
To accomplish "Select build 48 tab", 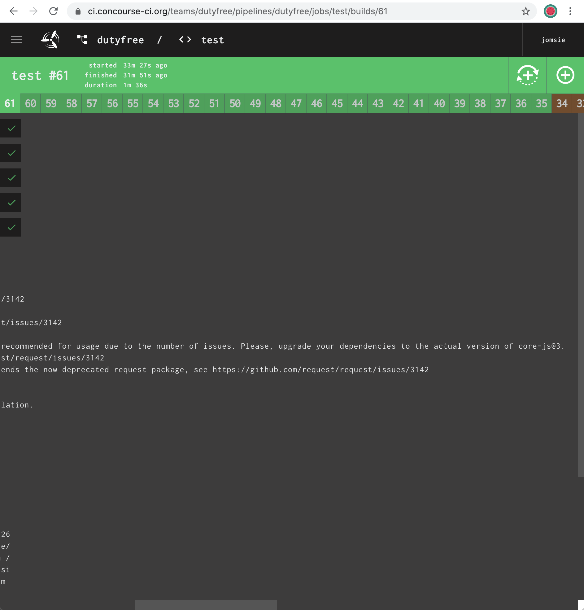I will [x=276, y=103].
